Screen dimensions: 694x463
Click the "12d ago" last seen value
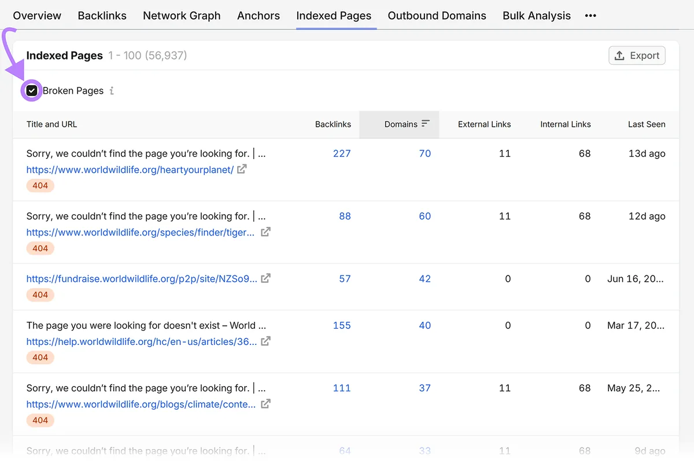pyautogui.click(x=647, y=216)
